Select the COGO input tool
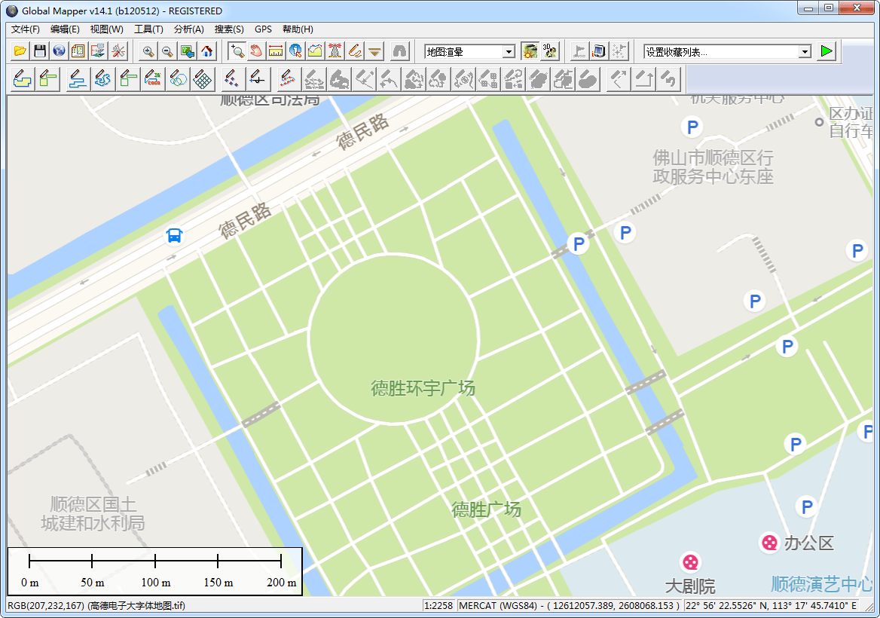Viewport: 880px width, 618px height. [x=153, y=78]
